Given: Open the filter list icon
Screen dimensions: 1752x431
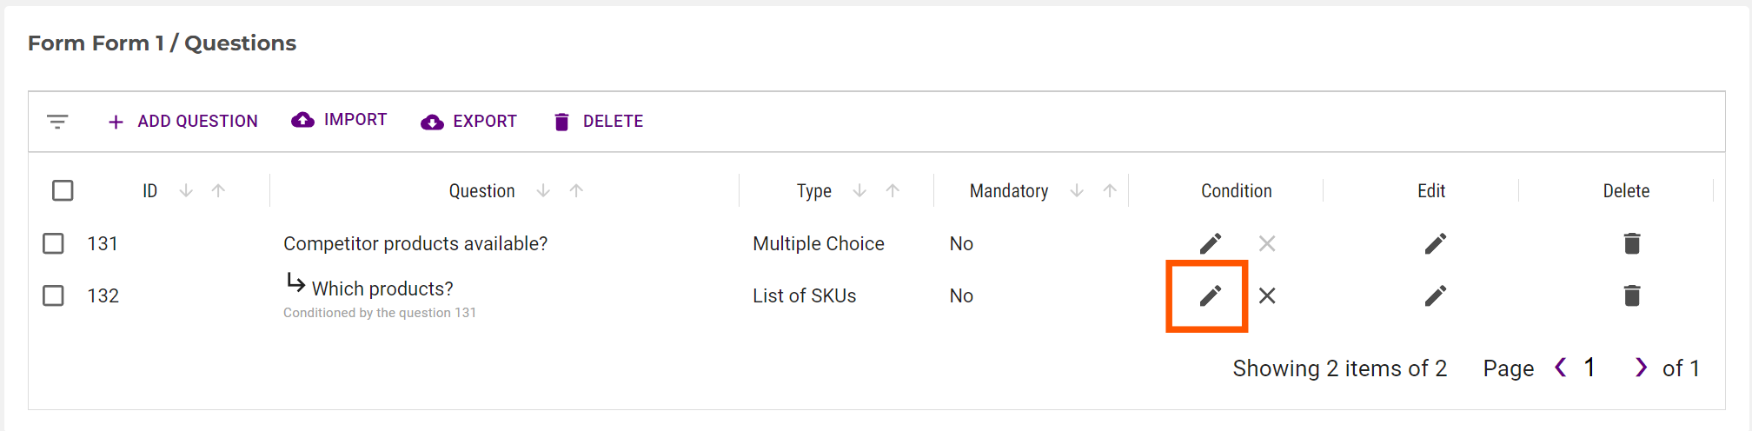Looking at the screenshot, I should coord(57,122).
